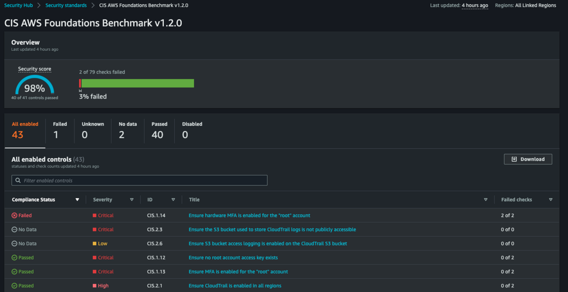
Task: Open hardware MFA for root account control
Action: (249, 215)
